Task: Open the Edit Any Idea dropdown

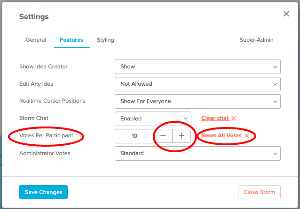Action: point(197,84)
